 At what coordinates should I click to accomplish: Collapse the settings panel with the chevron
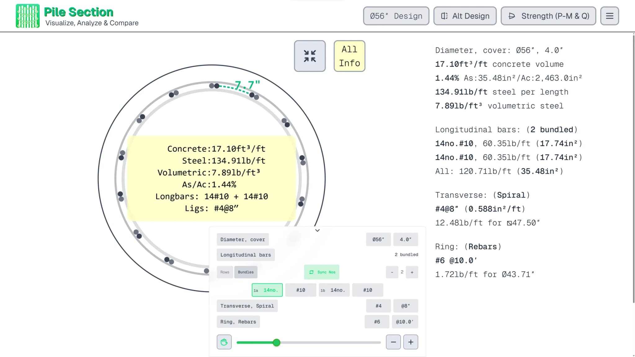[317, 230]
